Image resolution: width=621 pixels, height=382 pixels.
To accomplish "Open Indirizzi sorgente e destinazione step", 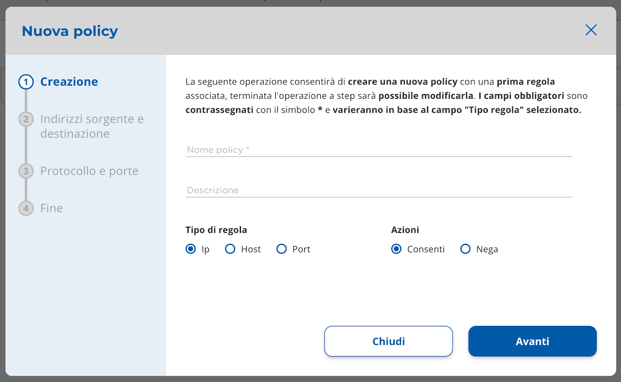I will [x=92, y=126].
